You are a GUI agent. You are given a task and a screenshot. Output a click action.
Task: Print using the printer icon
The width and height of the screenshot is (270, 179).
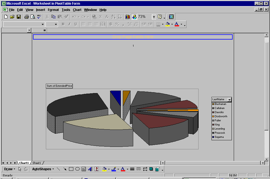point(27,17)
